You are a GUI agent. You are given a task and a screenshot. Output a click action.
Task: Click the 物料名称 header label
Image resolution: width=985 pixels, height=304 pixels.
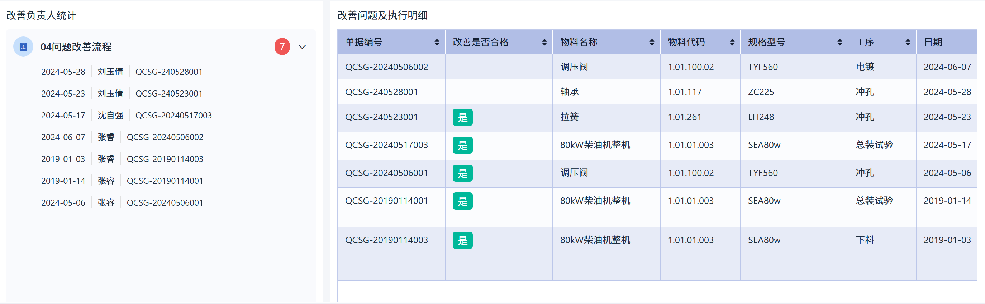[x=579, y=42]
